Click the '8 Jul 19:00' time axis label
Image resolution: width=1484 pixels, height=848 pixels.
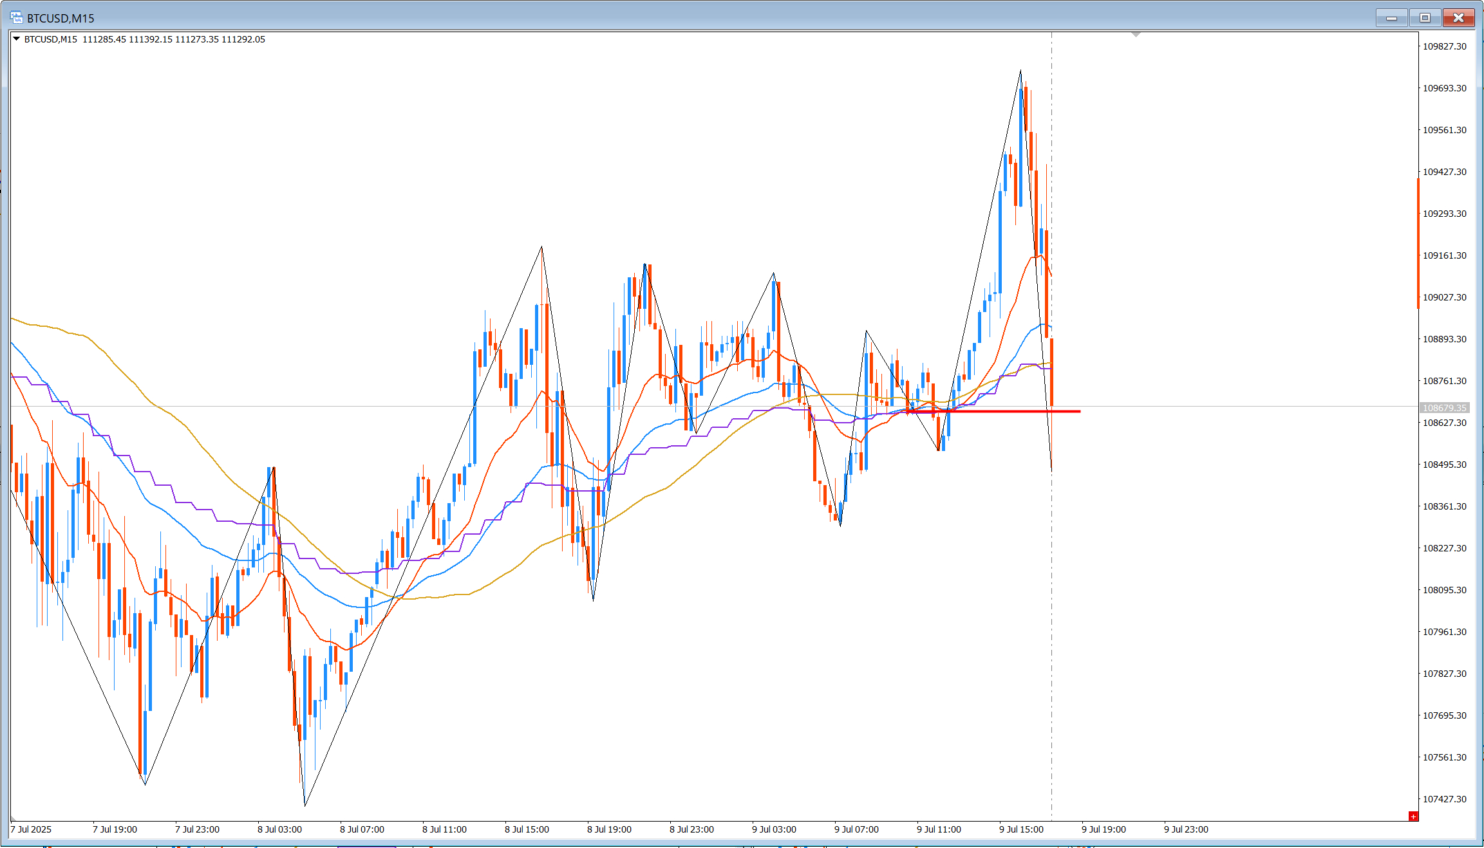[609, 829]
